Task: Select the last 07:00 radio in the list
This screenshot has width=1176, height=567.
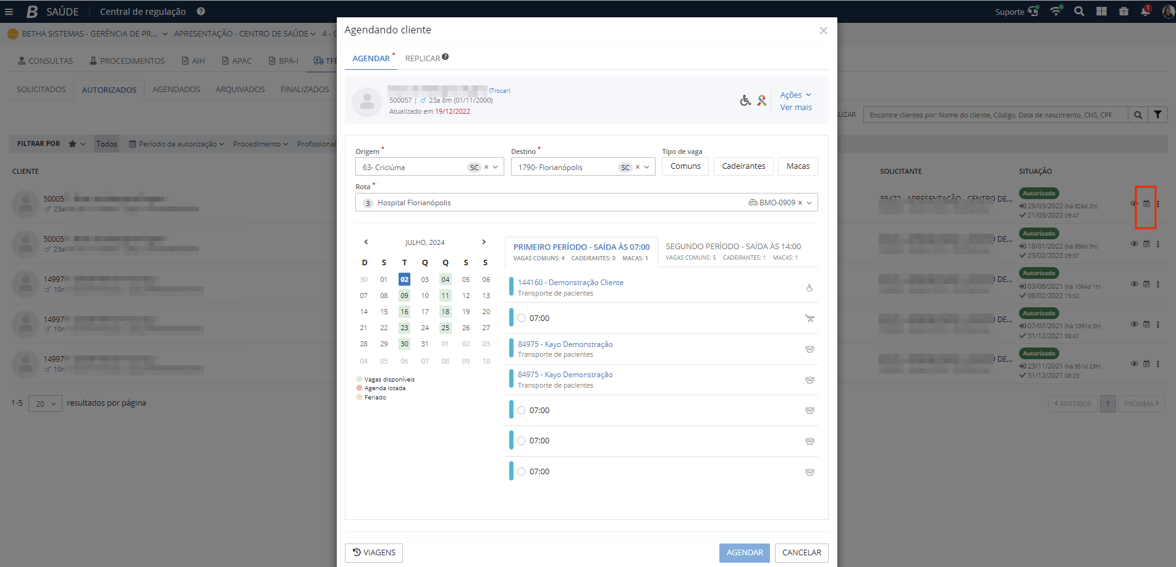Action: coord(522,471)
